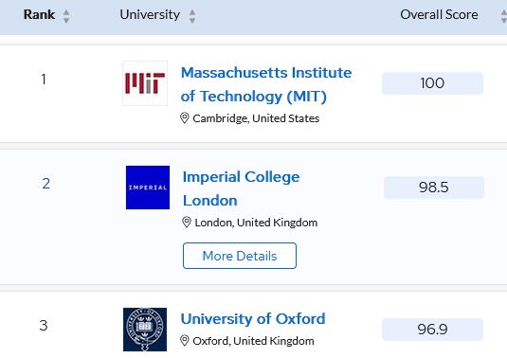Click the Imperial College logo

pos(148,188)
